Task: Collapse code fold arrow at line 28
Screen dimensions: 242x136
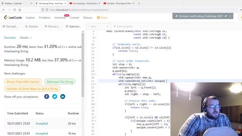Action: coord(96,104)
